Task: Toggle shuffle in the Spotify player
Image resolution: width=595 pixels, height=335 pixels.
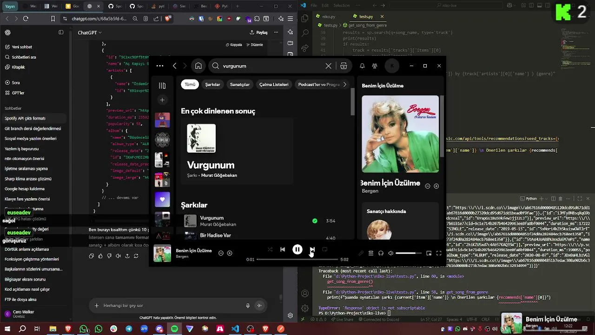Action: point(270,249)
